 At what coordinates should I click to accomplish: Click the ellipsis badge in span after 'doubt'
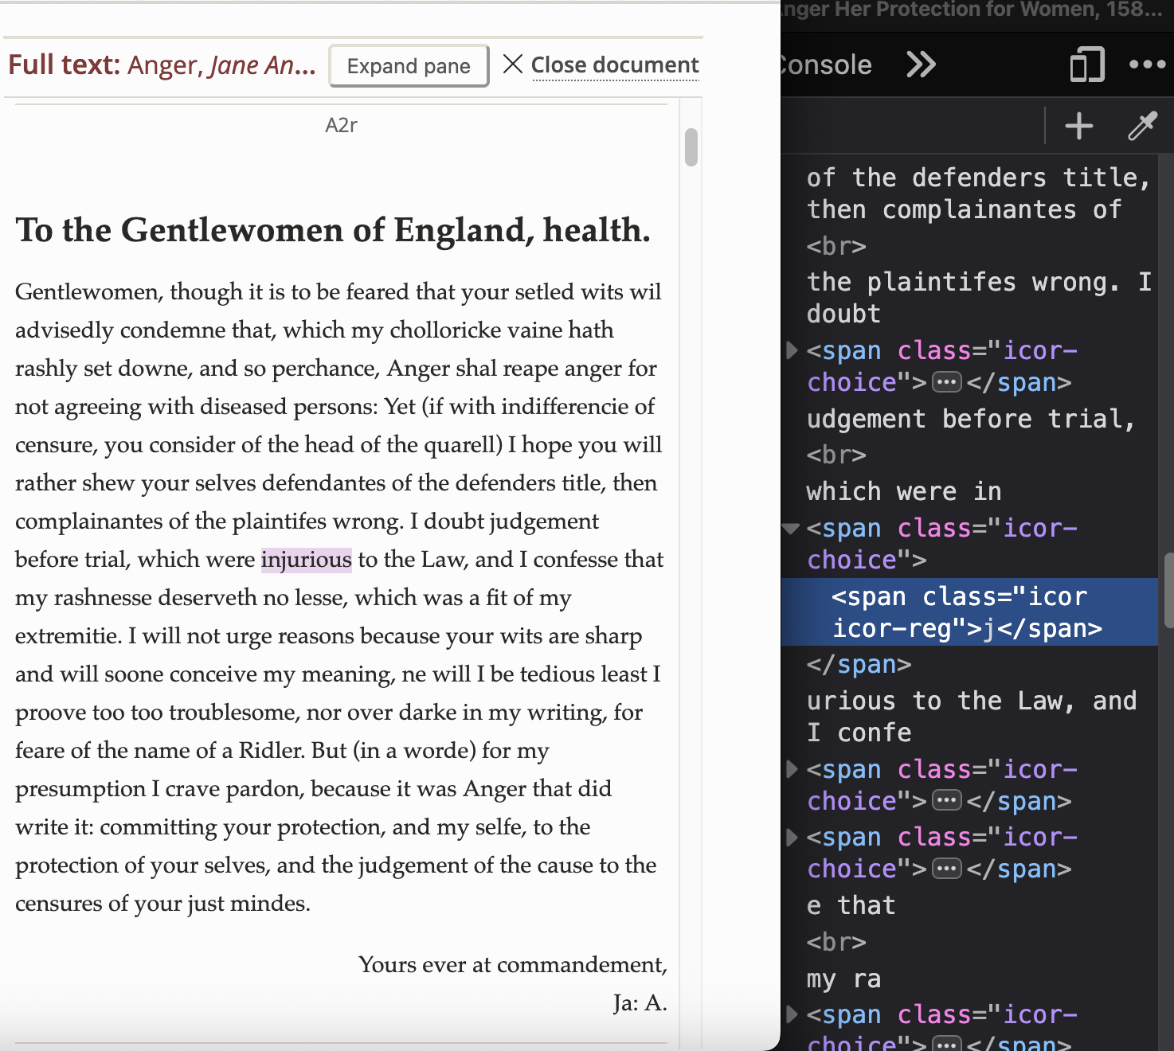[947, 383]
